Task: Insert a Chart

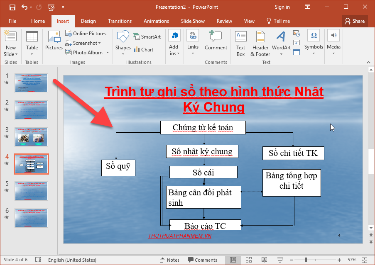Action: point(144,49)
